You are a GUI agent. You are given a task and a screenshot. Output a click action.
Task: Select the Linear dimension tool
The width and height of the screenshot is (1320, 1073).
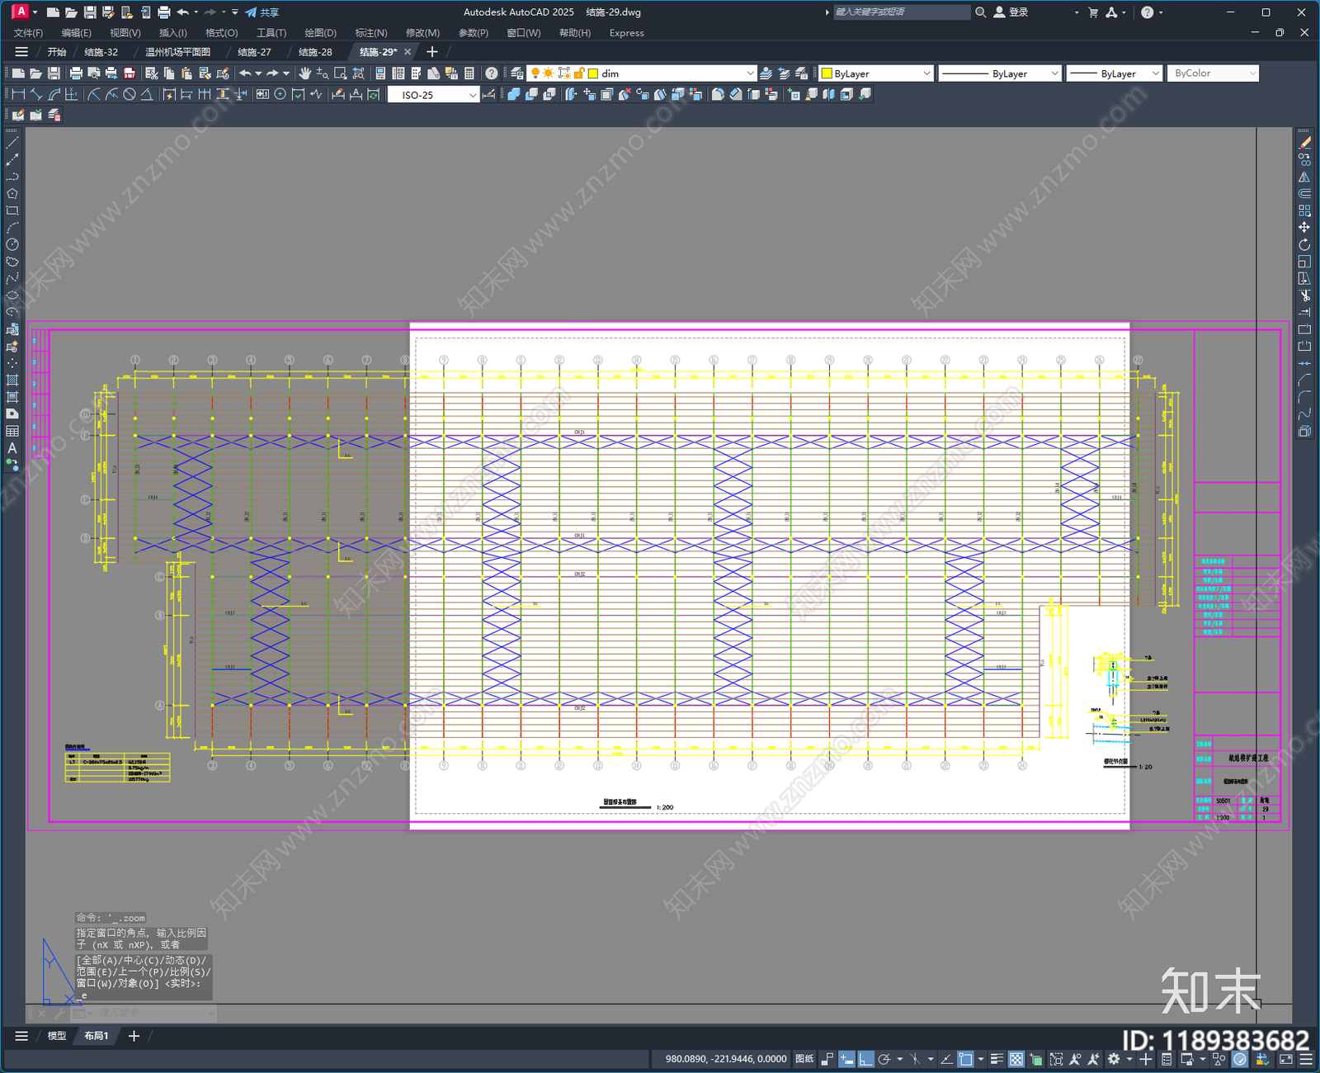17,95
